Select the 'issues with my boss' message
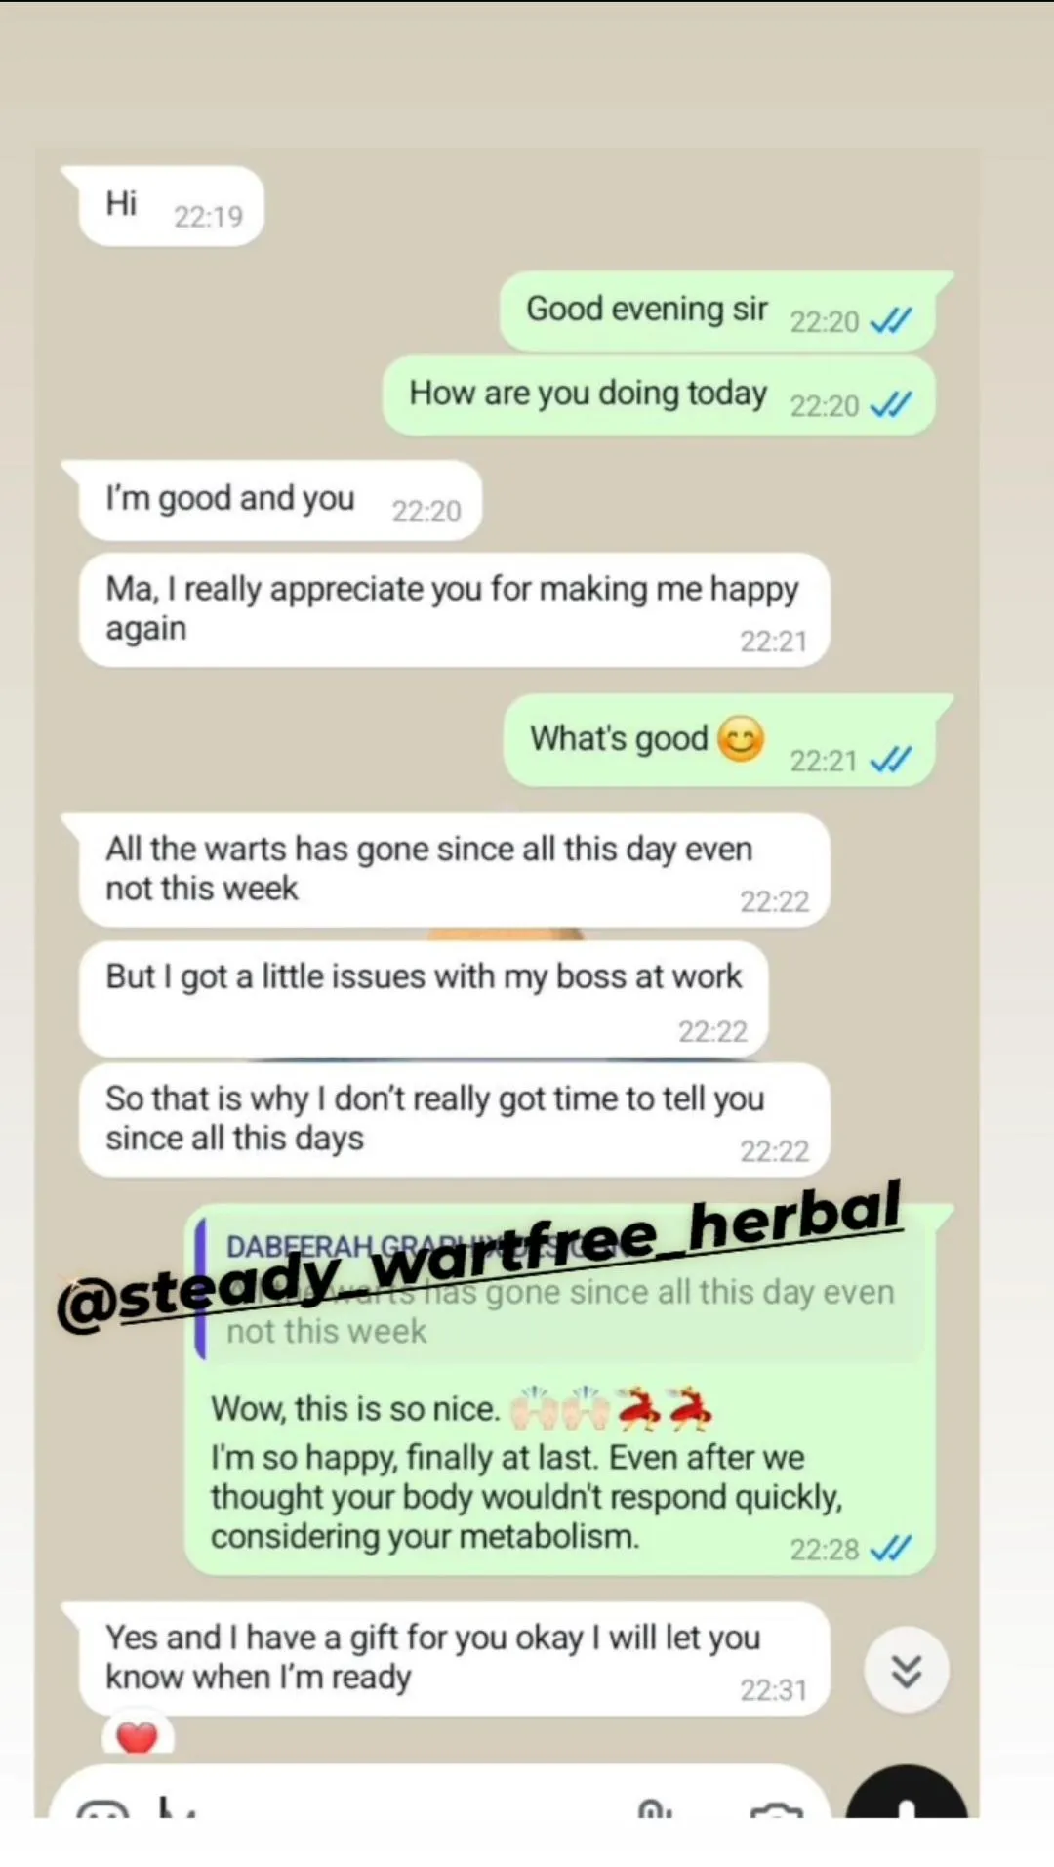The image size is (1054, 1867). tap(424, 998)
